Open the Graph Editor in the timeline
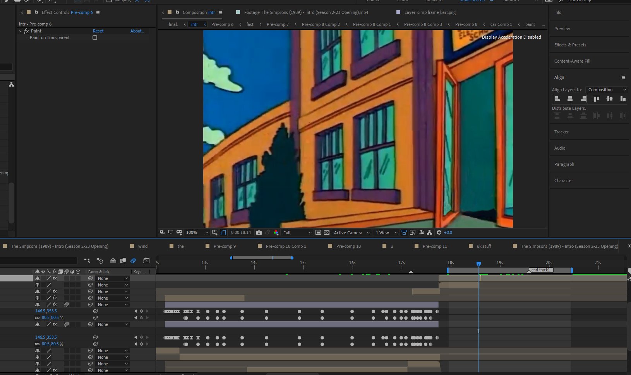Screen dimensions: 631x375 pos(146,261)
